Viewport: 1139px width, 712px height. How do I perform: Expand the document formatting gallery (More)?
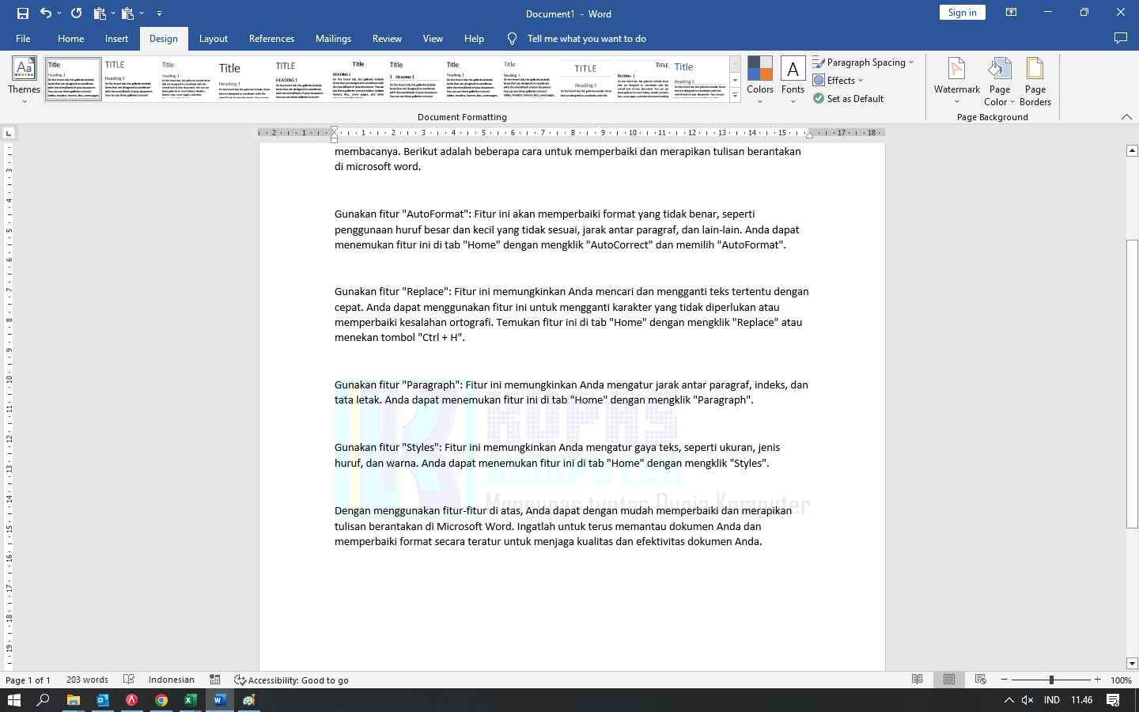[x=735, y=96]
